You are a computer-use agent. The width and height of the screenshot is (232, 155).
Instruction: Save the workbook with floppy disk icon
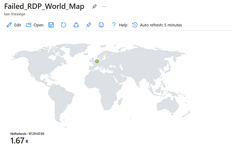point(51,25)
